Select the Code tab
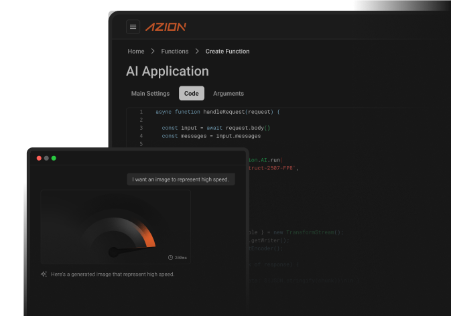Screen dimensions: 451x316 tap(191, 93)
